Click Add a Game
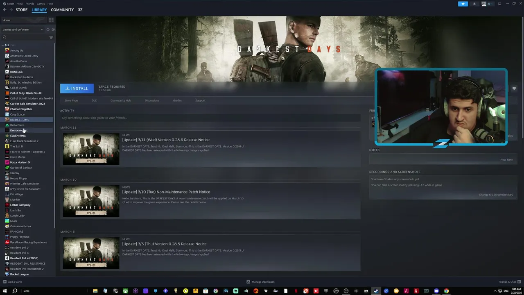The width and height of the screenshot is (524, 295). coord(13,282)
